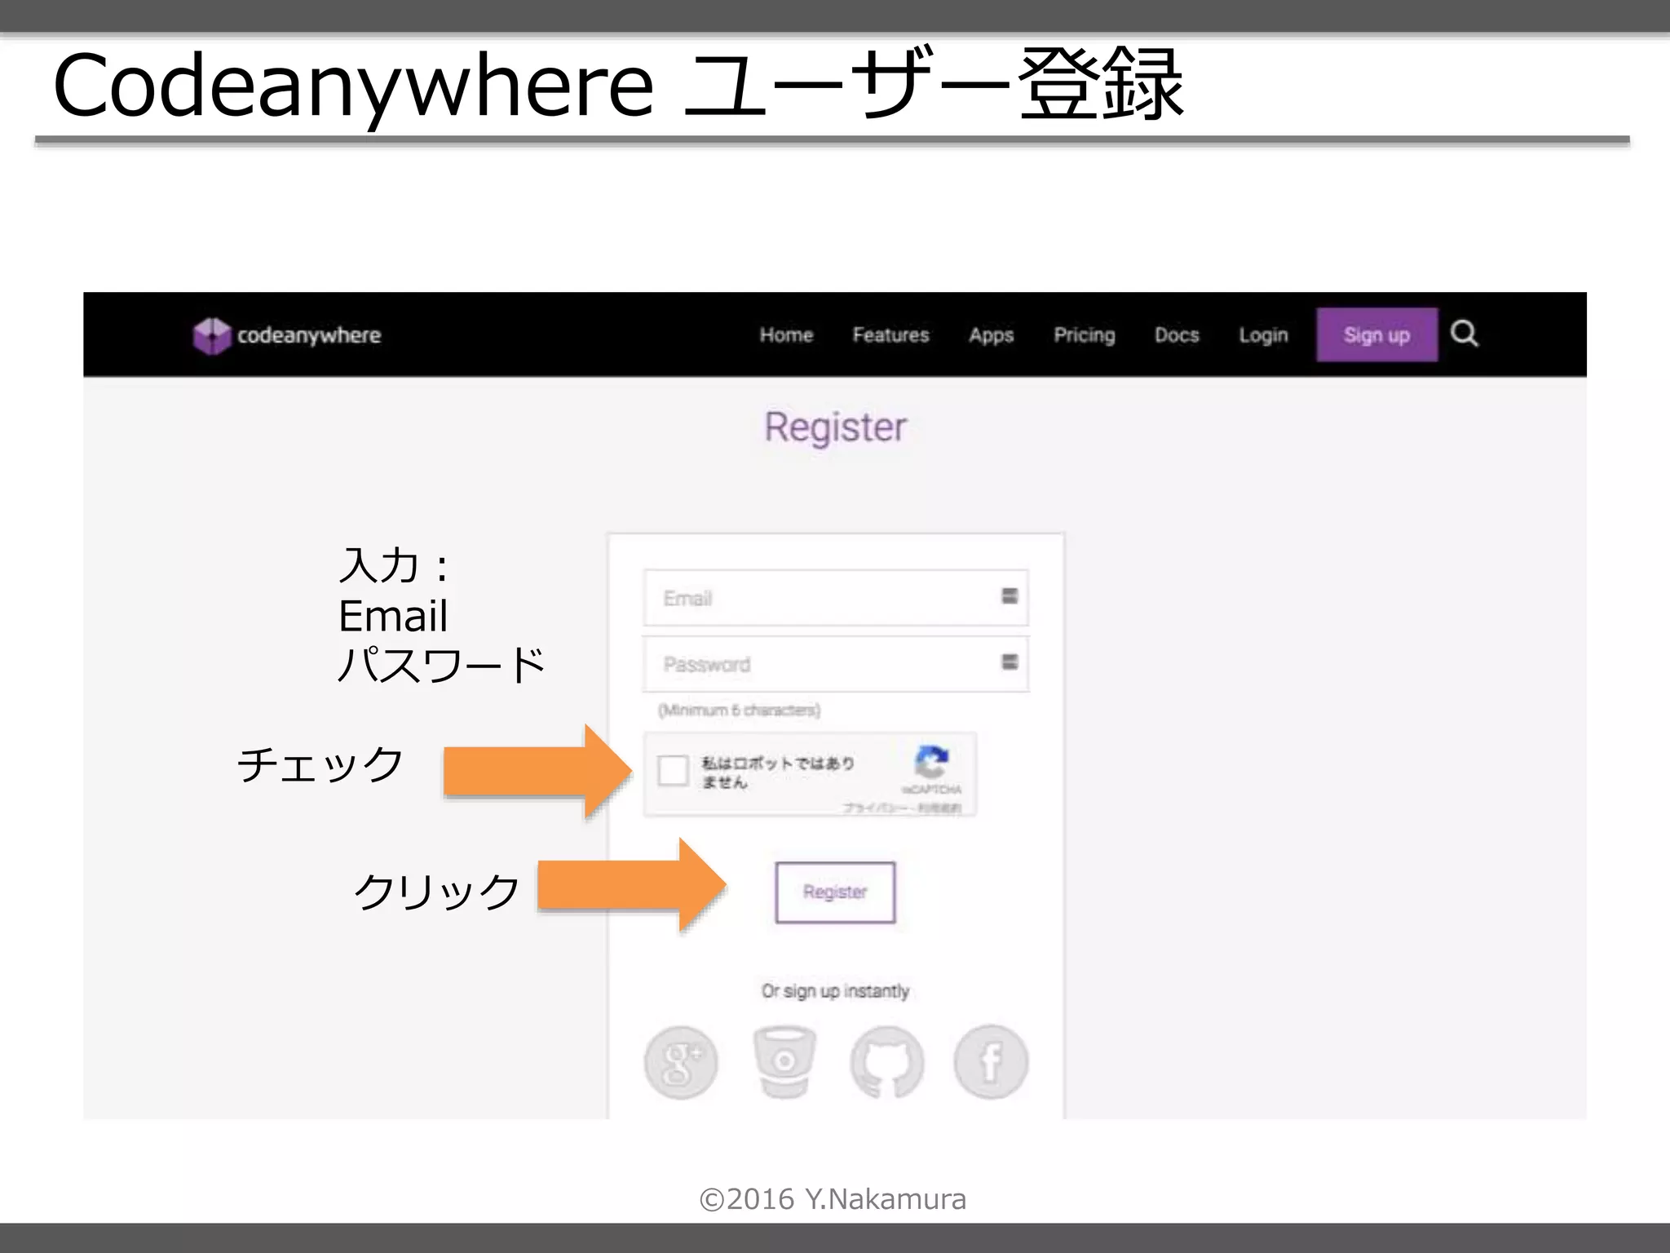Focus the Email input field

tap(836, 598)
